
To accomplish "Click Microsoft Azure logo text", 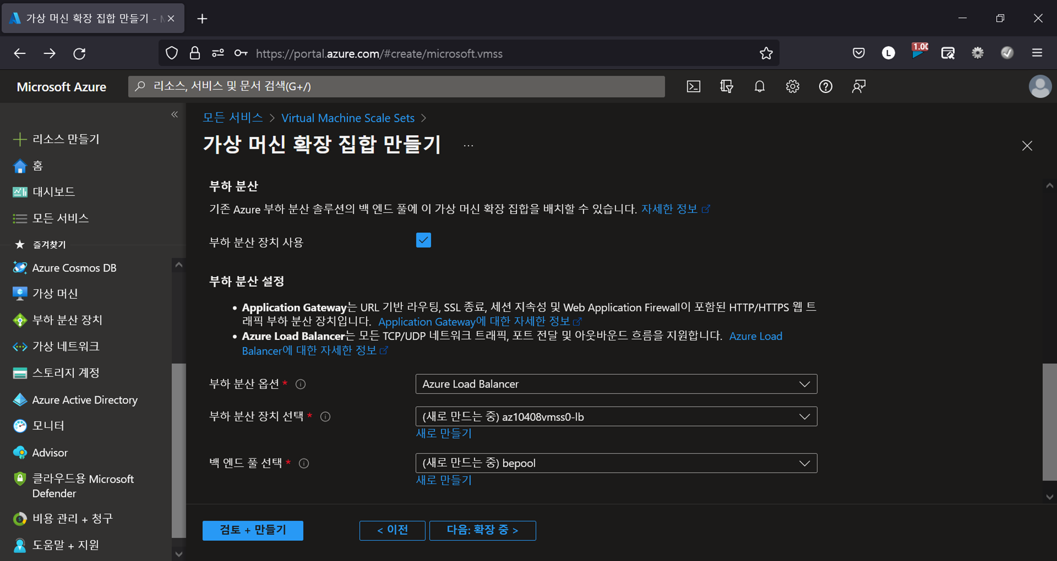I will pyautogui.click(x=61, y=87).
